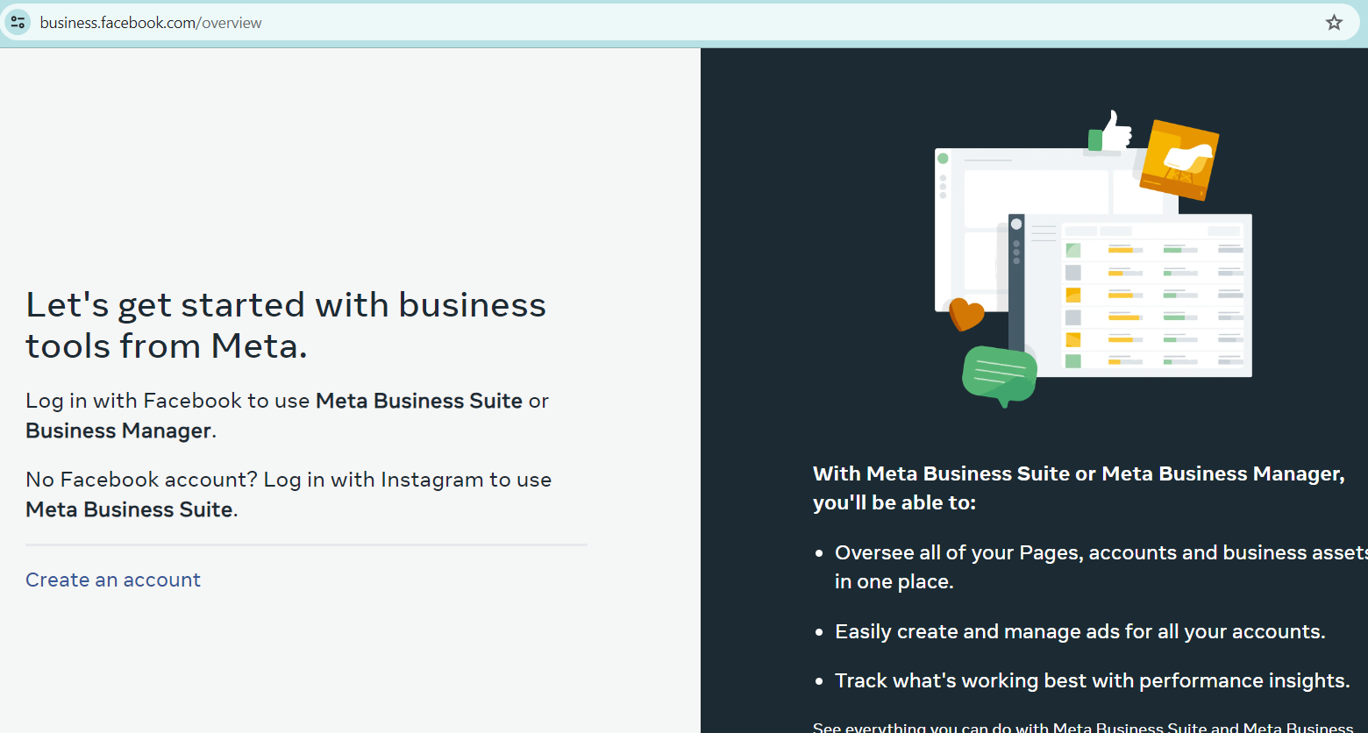Click the green dot on the illustrated browser window
The height and width of the screenshot is (733, 1368).
click(x=943, y=158)
